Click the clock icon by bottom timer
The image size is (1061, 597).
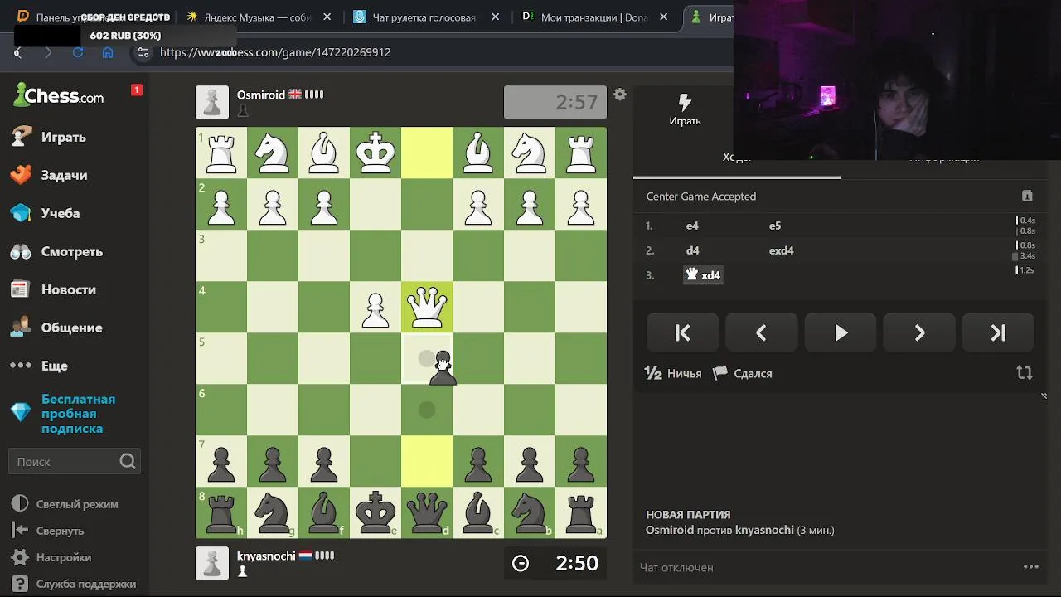pos(521,564)
